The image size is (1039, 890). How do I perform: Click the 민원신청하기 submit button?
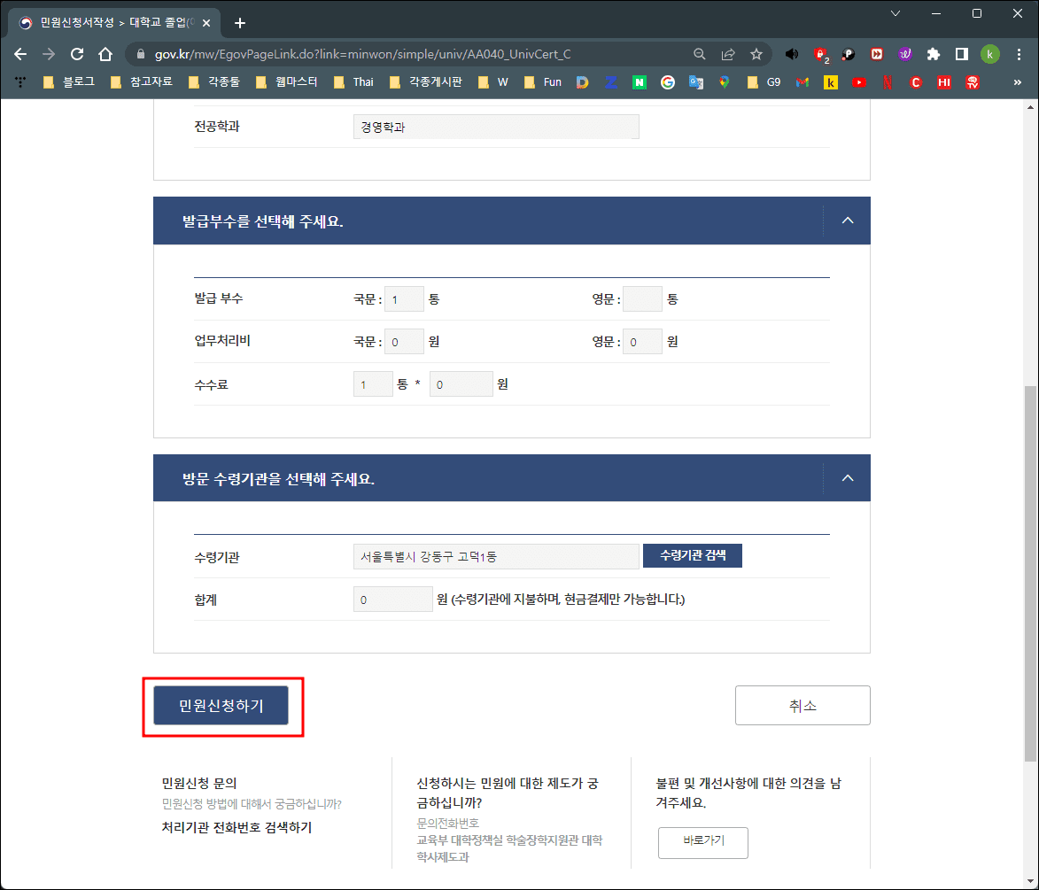(x=221, y=705)
